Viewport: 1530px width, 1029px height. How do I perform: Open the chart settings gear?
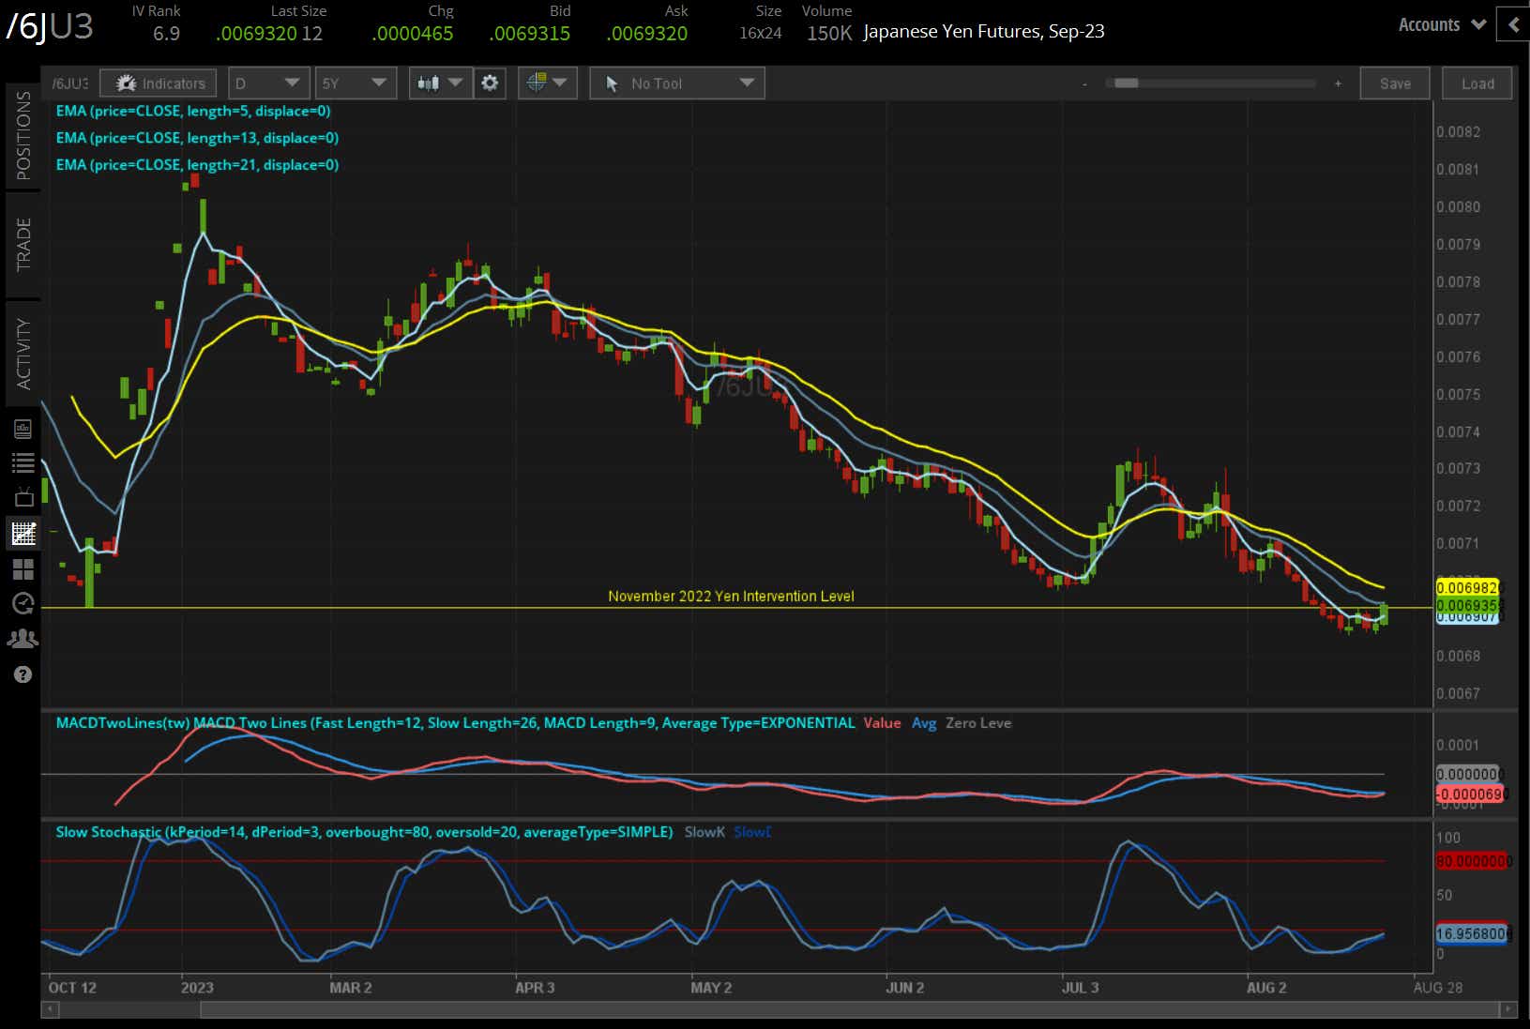coord(490,83)
